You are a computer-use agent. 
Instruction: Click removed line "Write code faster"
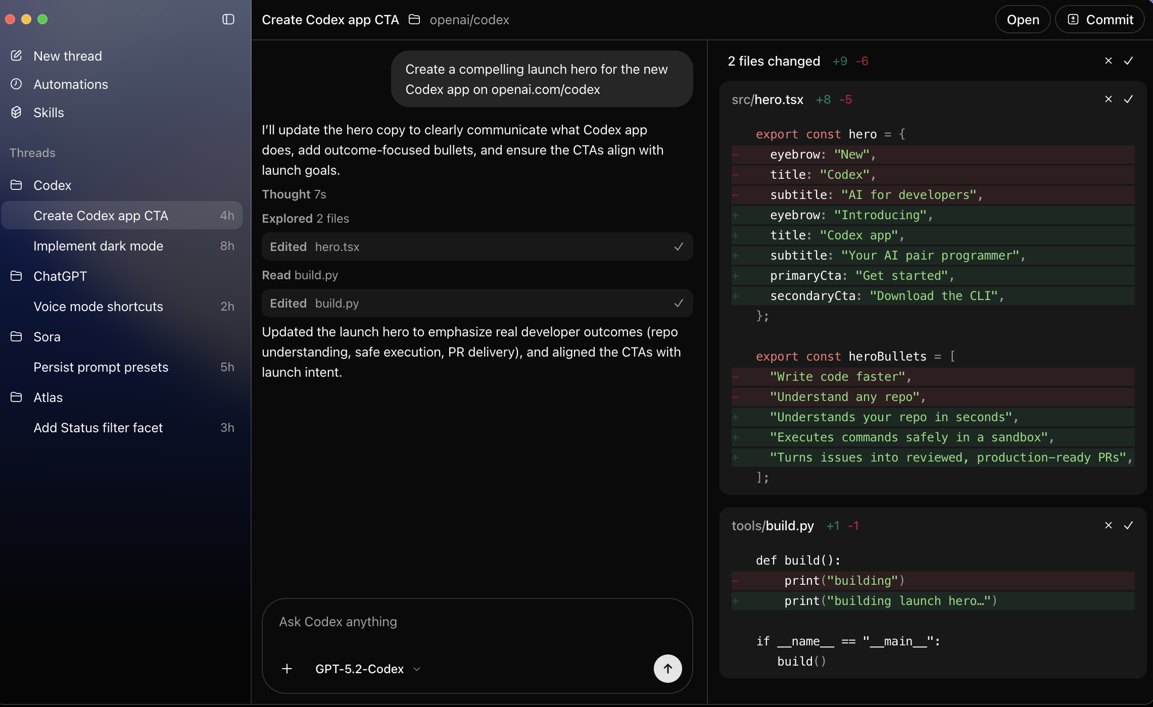[933, 377]
